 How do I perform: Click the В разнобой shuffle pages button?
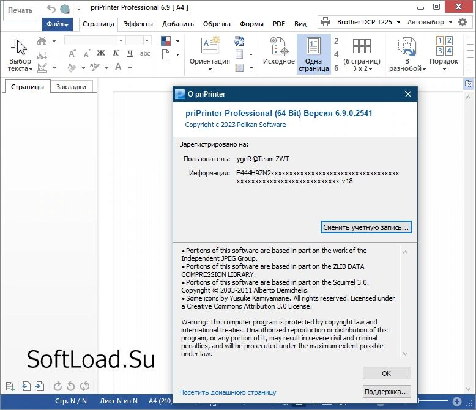click(407, 54)
